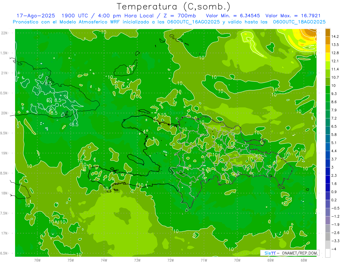Click the "3.7" legend value
Screen dimensions: 341x264
click(334, 159)
